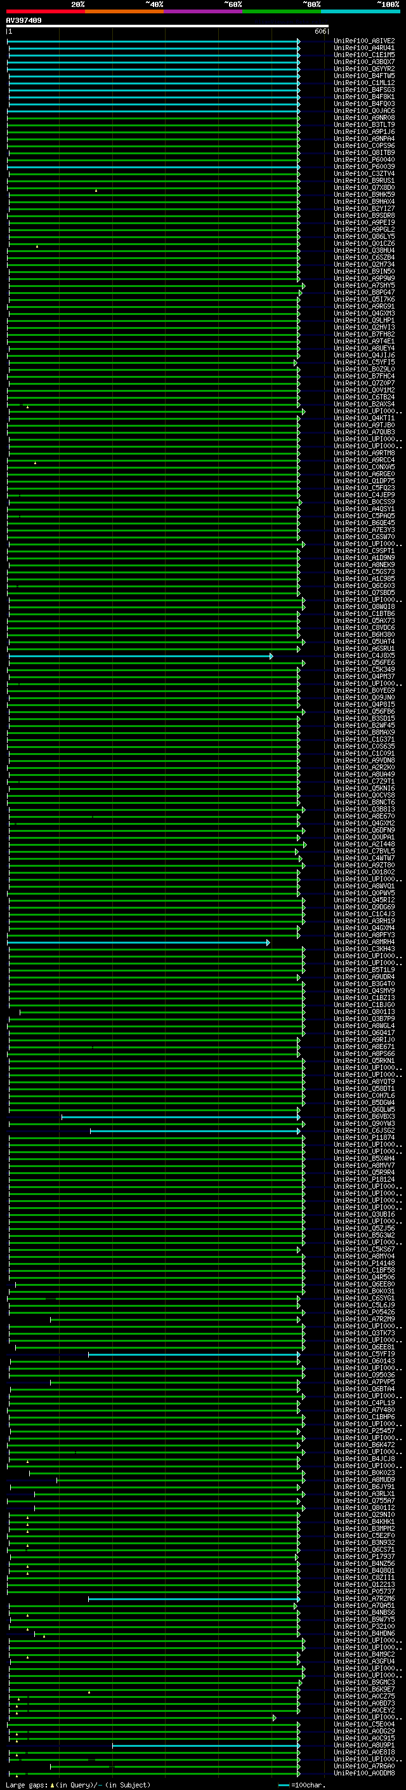Select the UniRef100_C5KS67 label
This screenshot has width=406, height=1790.
[x=363, y=1250]
